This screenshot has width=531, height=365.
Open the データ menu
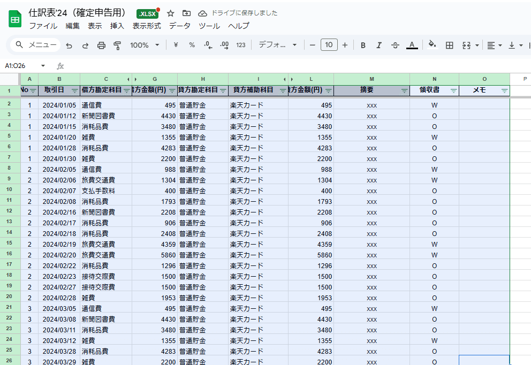[180, 26]
